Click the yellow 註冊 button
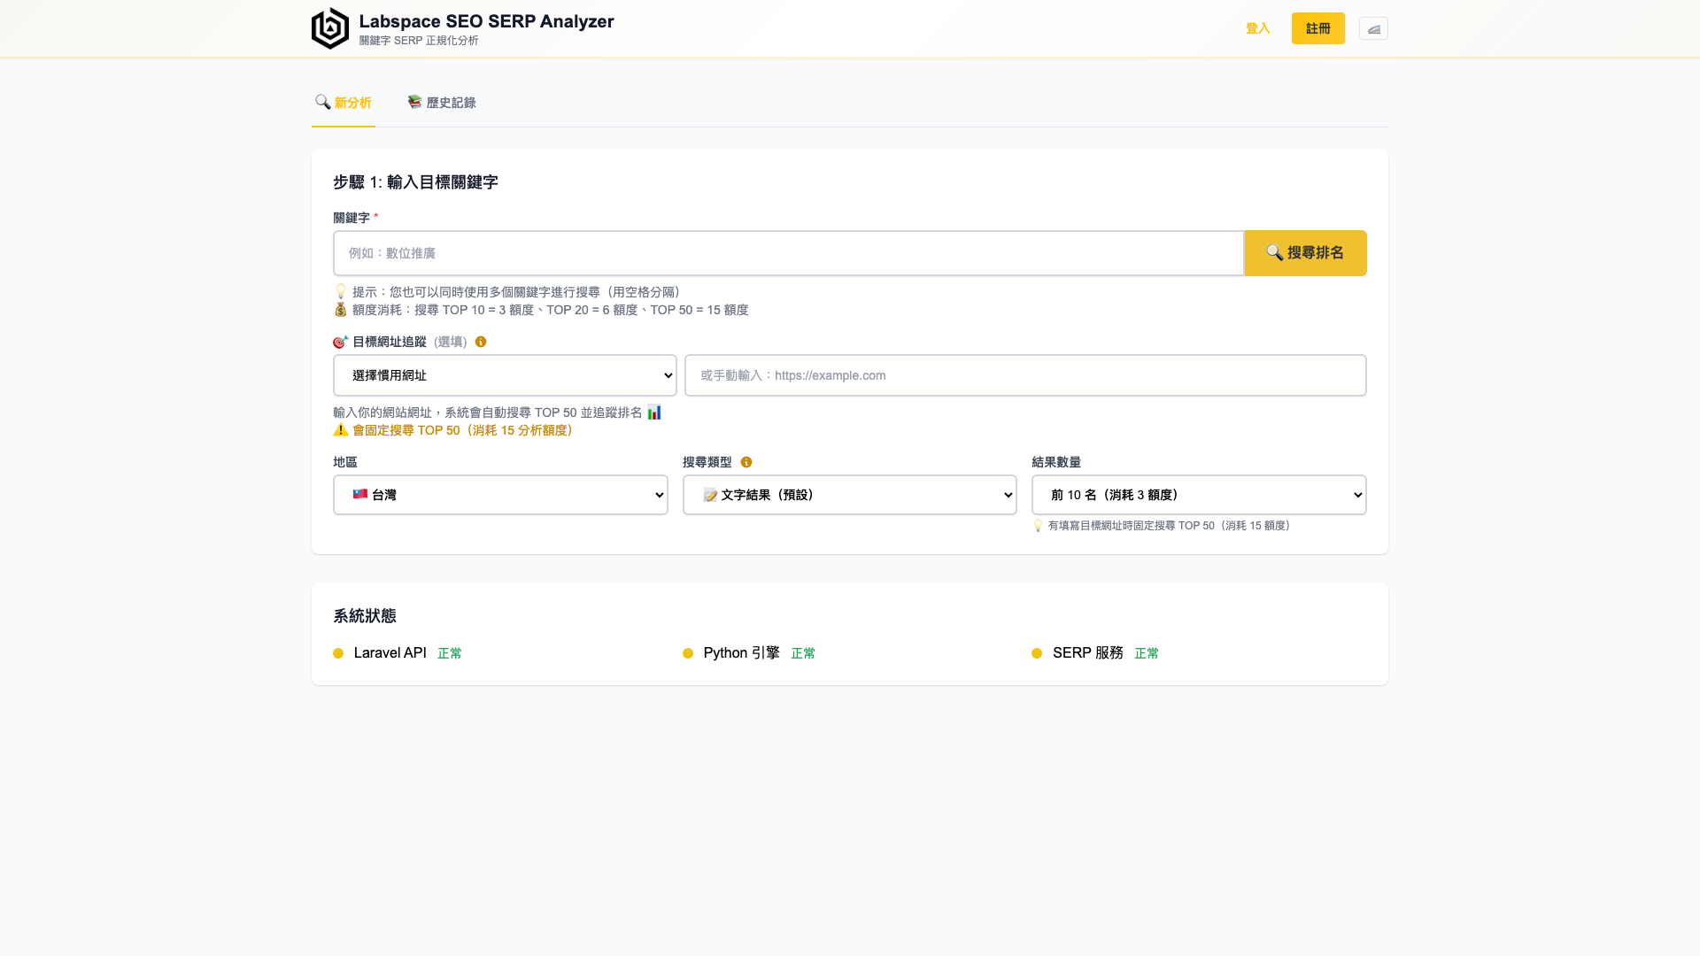Image resolution: width=1700 pixels, height=956 pixels. (x=1317, y=27)
